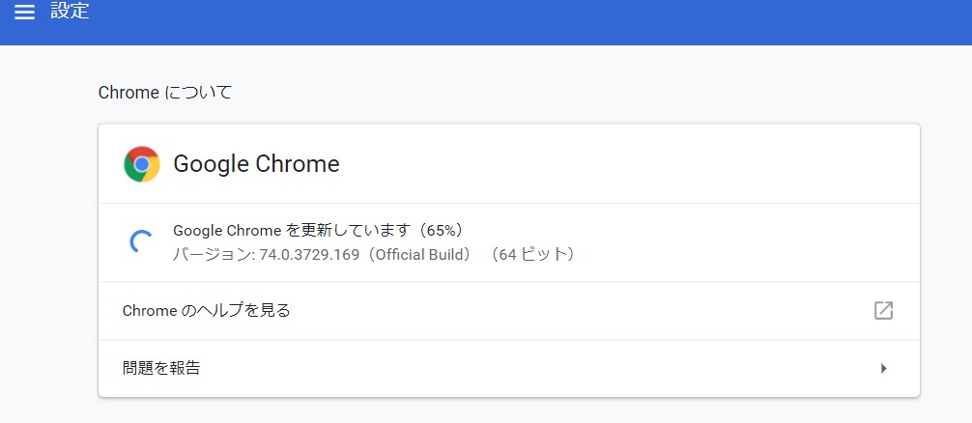Click the 'Google Chrome' product name
972x423 pixels.
[x=256, y=164]
